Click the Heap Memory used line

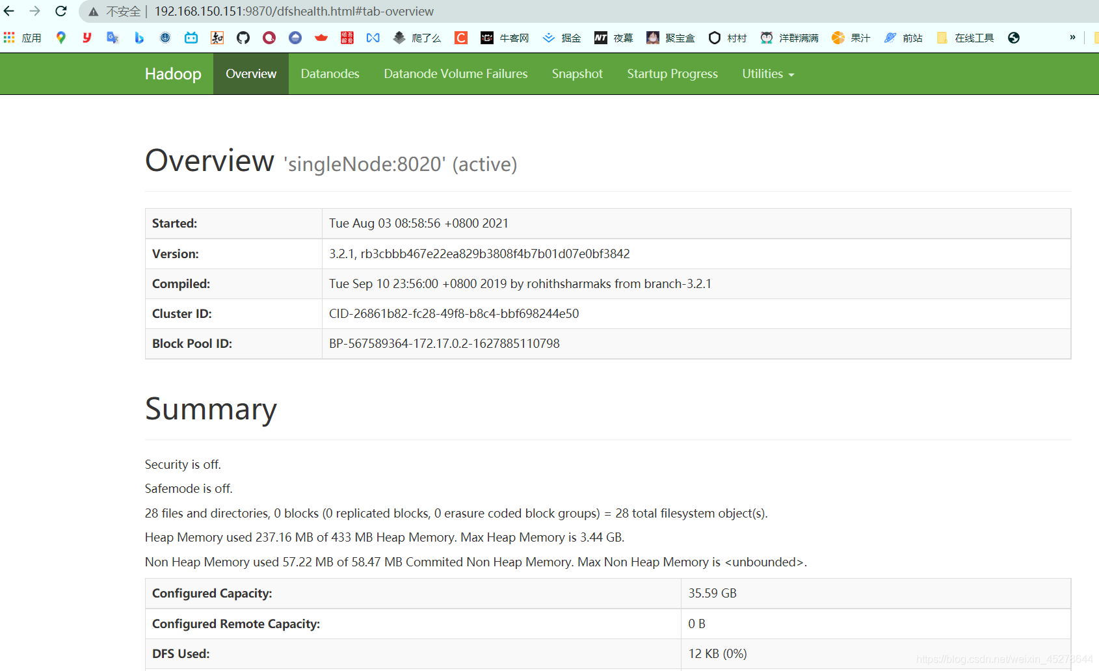pyautogui.click(x=384, y=537)
